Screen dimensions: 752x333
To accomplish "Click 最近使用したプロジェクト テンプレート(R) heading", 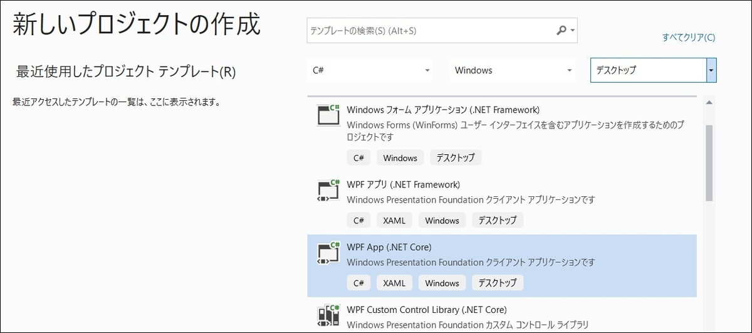I will click(x=126, y=72).
